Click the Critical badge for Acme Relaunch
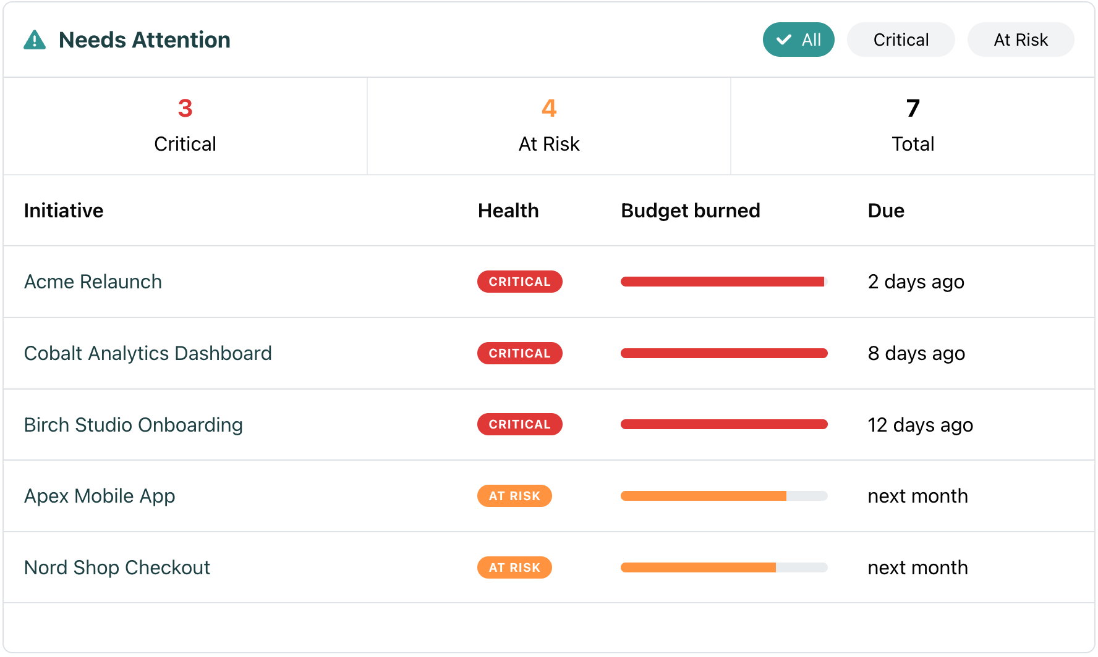Image resolution: width=1098 pixels, height=657 pixels. [x=519, y=282]
